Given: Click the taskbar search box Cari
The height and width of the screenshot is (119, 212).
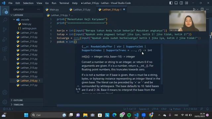Looking at the screenshot, I should click(x=49, y=115).
